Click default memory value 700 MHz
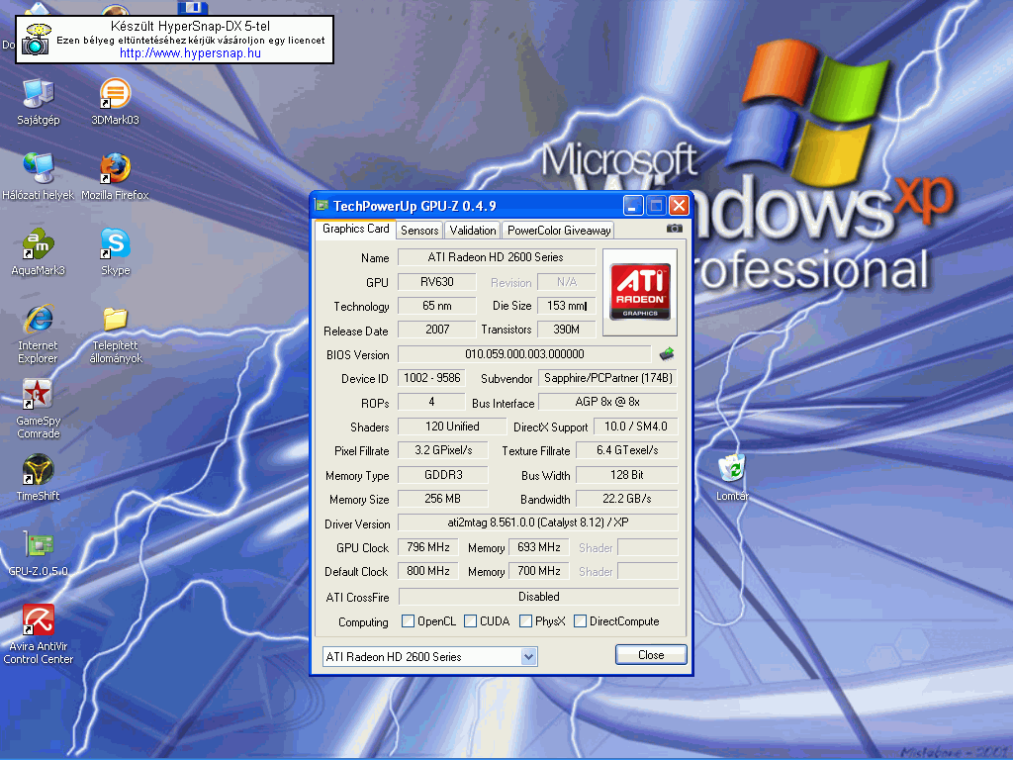The width and height of the screenshot is (1013, 760). [x=539, y=571]
